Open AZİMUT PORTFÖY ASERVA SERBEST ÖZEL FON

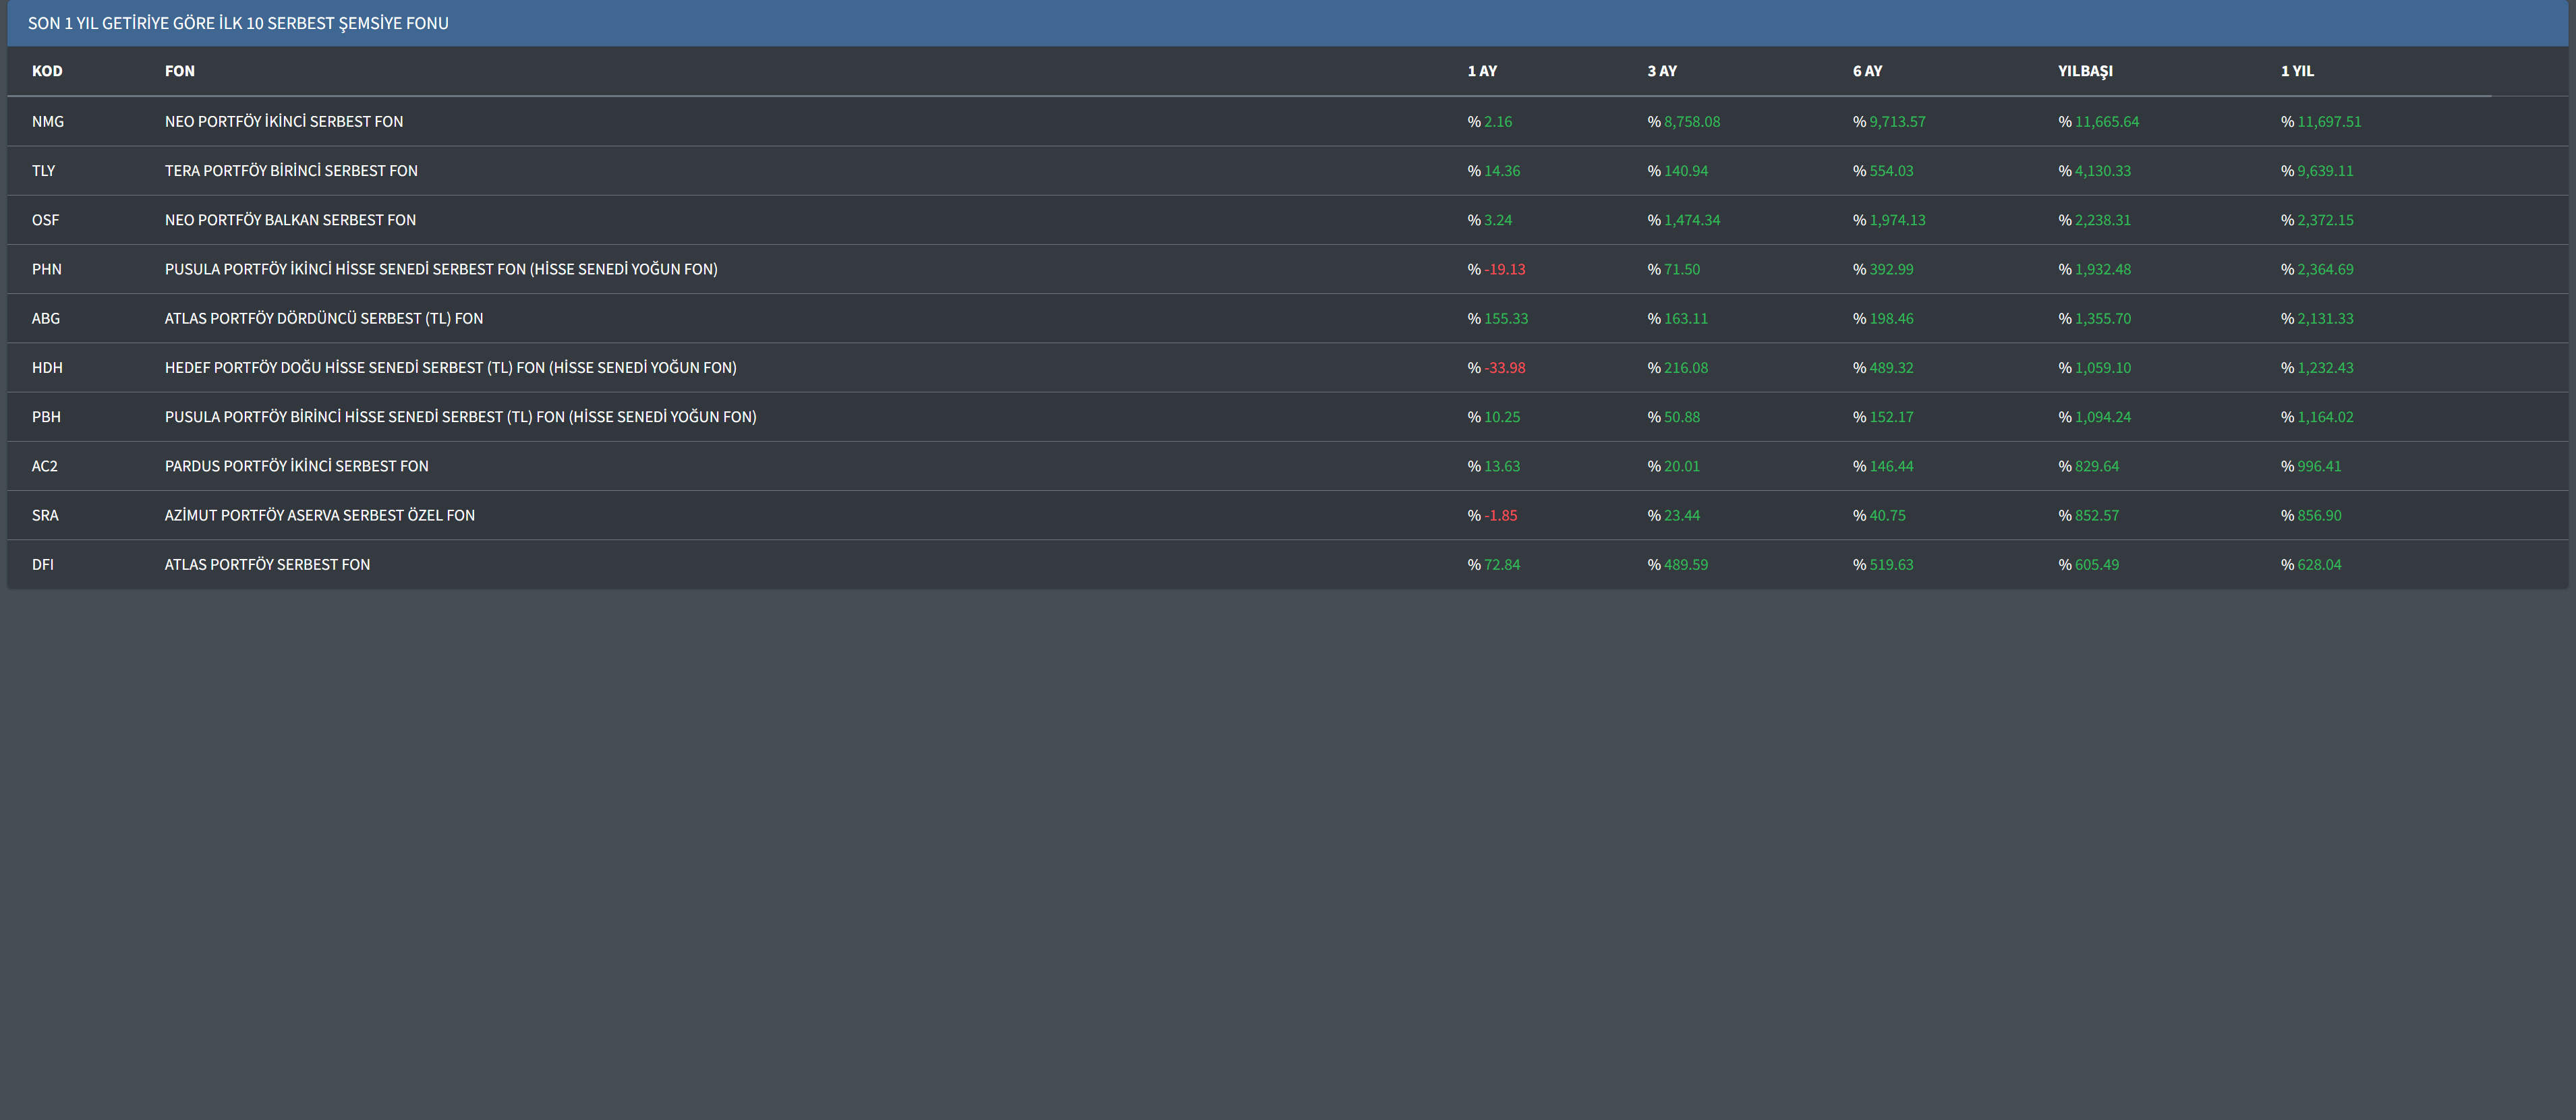point(320,516)
